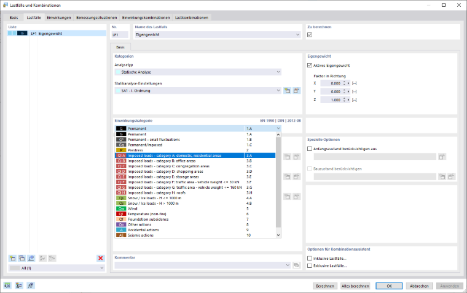Click the dialog title bar app icon

click(6, 5)
